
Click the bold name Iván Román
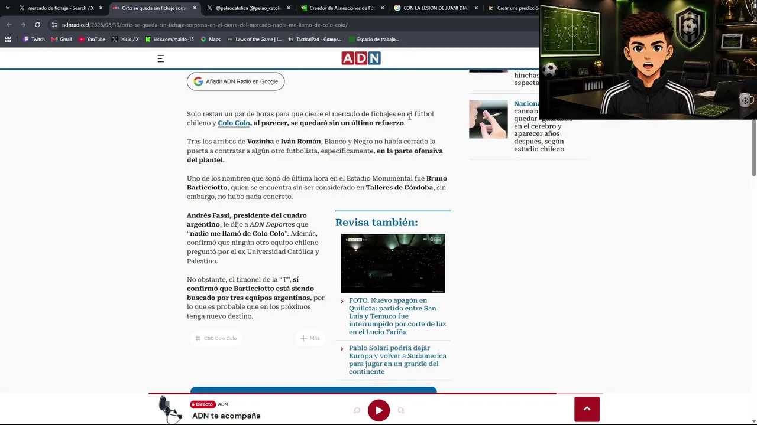click(x=301, y=141)
